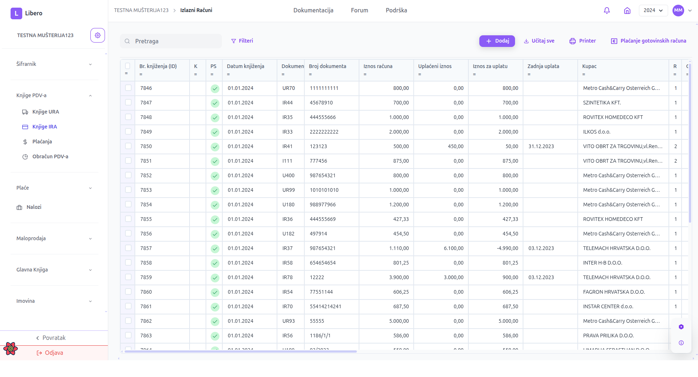
Task: Click the React Query flower icon
Action: pos(11,349)
